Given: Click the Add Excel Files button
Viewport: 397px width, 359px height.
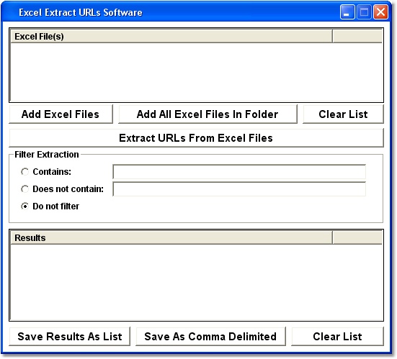Looking at the screenshot, I should coord(61,114).
